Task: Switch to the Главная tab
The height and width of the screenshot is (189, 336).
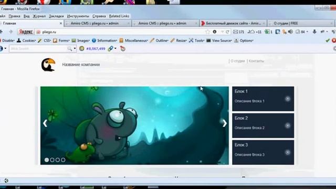Action: click(x=31, y=23)
